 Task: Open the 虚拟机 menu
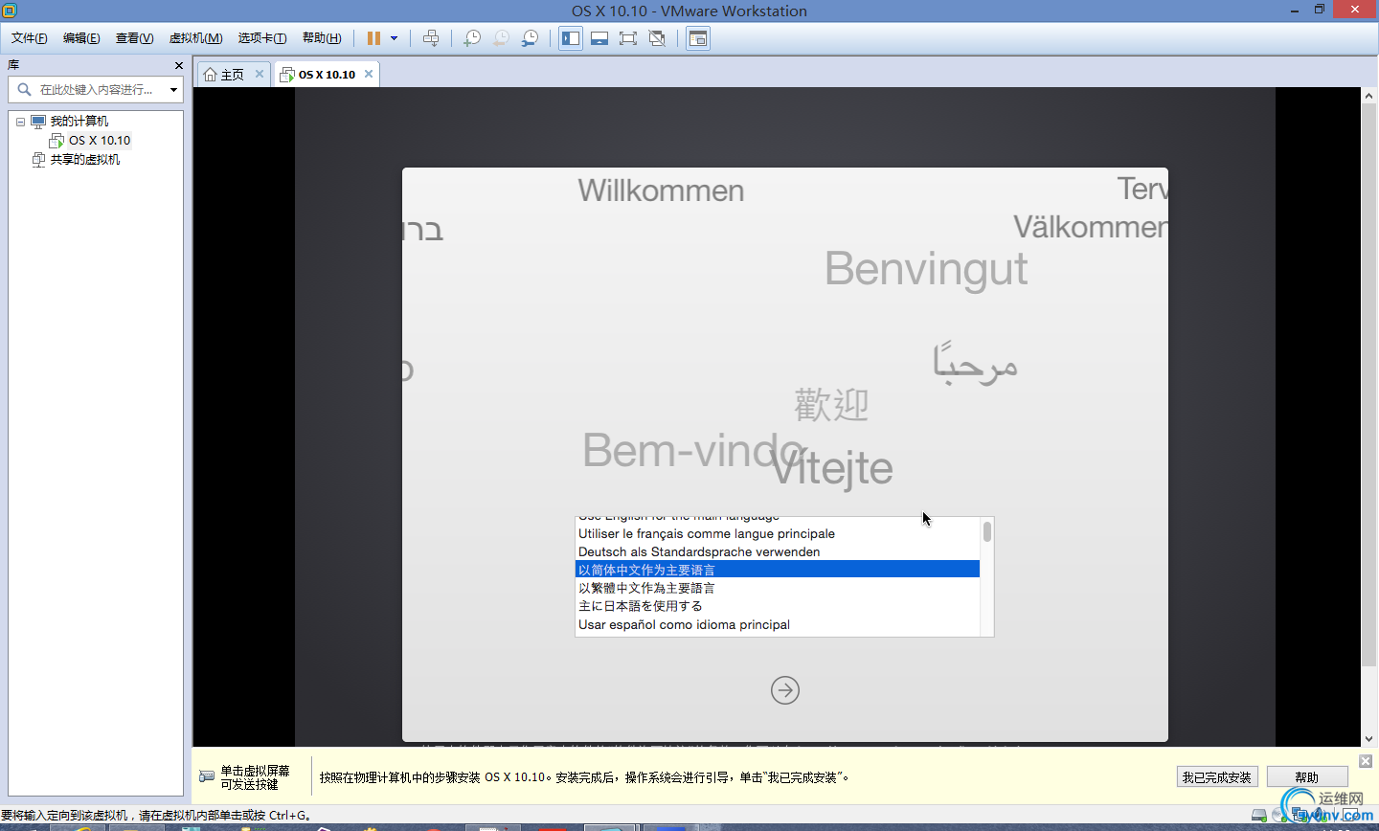click(x=195, y=38)
